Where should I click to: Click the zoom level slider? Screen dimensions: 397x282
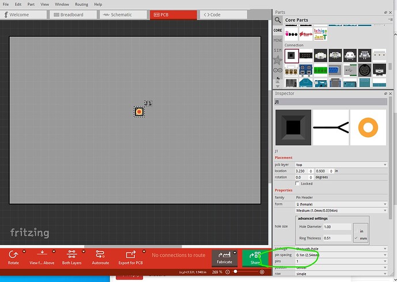245,272
